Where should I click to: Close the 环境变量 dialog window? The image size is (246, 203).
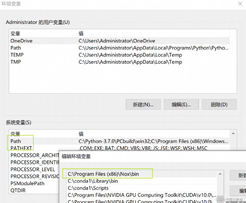point(240,4)
